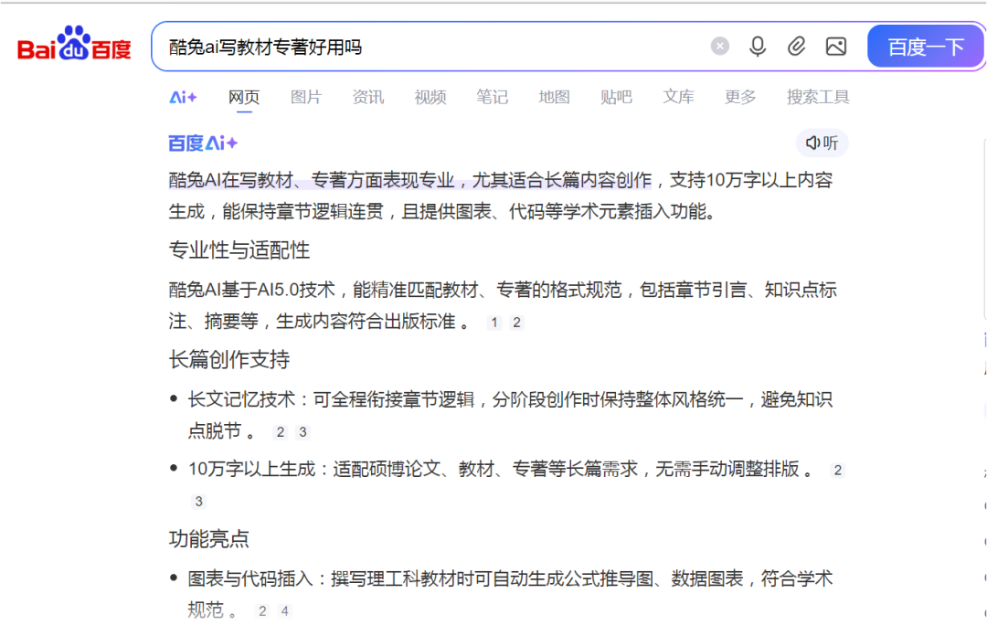This screenshot has height=636, width=987.
Task: Go to the 贴吧 tab
Action: [x=616, y=97]
